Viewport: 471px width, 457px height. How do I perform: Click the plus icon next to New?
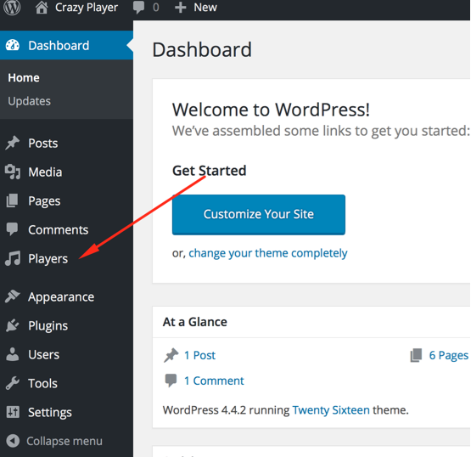[180, 8]
